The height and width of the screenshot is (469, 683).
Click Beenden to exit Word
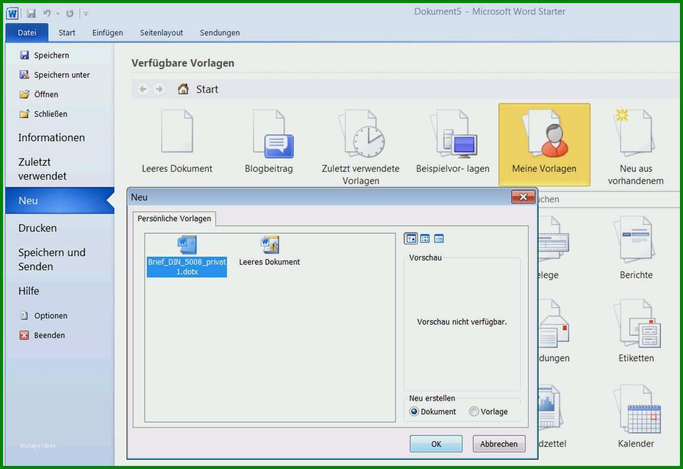[x=42, y=335]
